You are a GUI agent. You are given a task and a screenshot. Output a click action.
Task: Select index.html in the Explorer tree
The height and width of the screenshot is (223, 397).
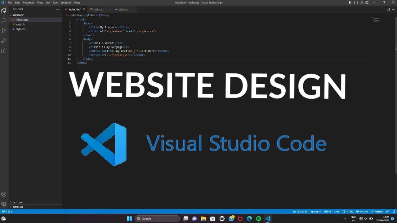coord(35,20)
